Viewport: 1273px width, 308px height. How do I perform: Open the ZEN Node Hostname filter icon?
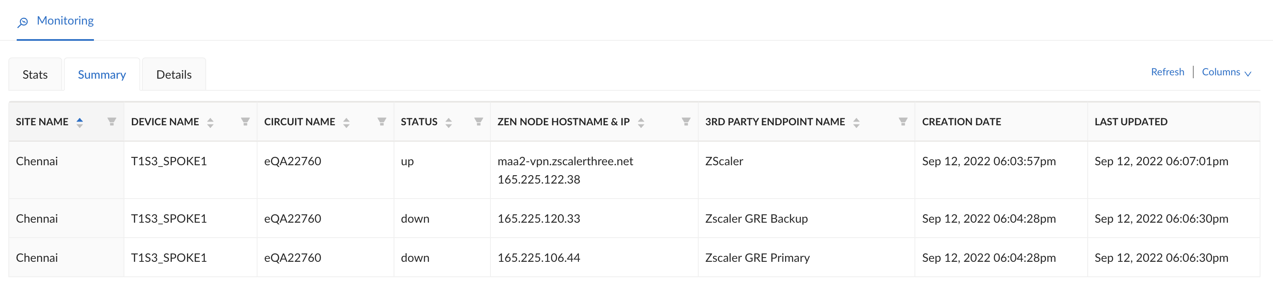tap(686, 122)
